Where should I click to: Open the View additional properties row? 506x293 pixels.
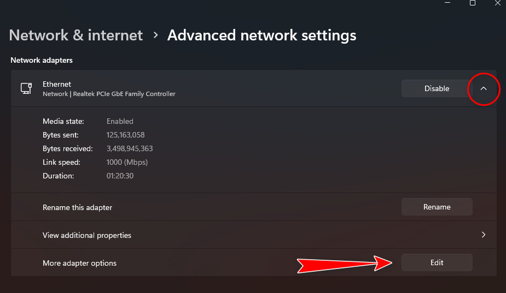pos(88,235)
